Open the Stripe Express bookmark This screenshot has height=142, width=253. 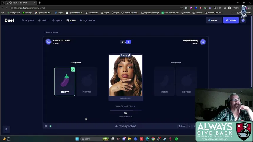[92, 12]
